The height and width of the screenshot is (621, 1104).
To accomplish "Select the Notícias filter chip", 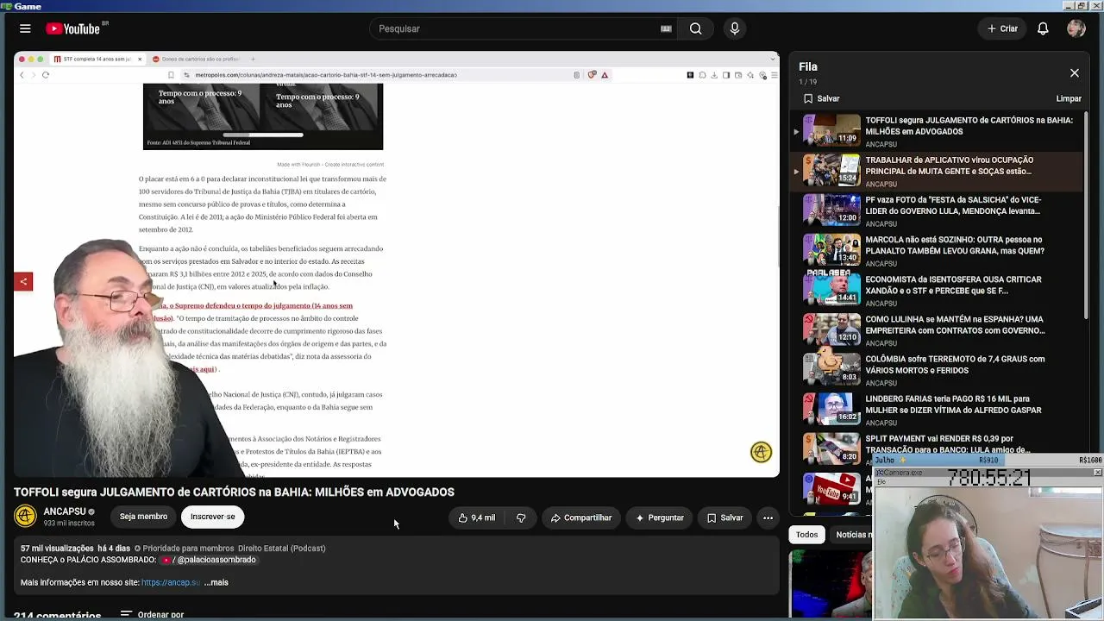I will click(x=852, y=535).
